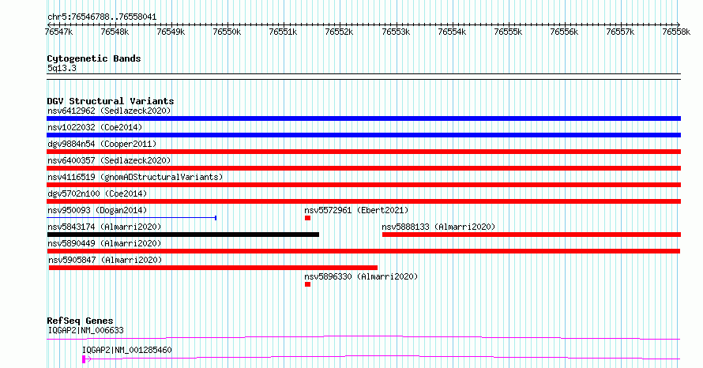Screen dimensions: 703x368
Task: Open the nsv950093 (Dogan2014) variant label
Action: [x=97, y=210]
